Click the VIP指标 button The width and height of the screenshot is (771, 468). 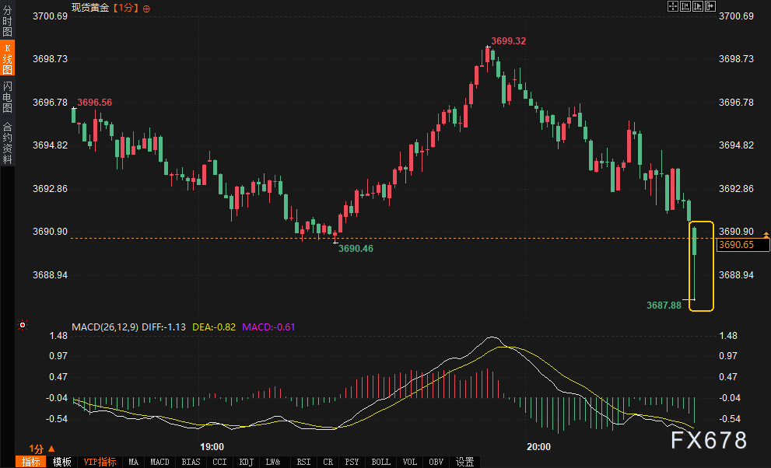pos(100,462)
